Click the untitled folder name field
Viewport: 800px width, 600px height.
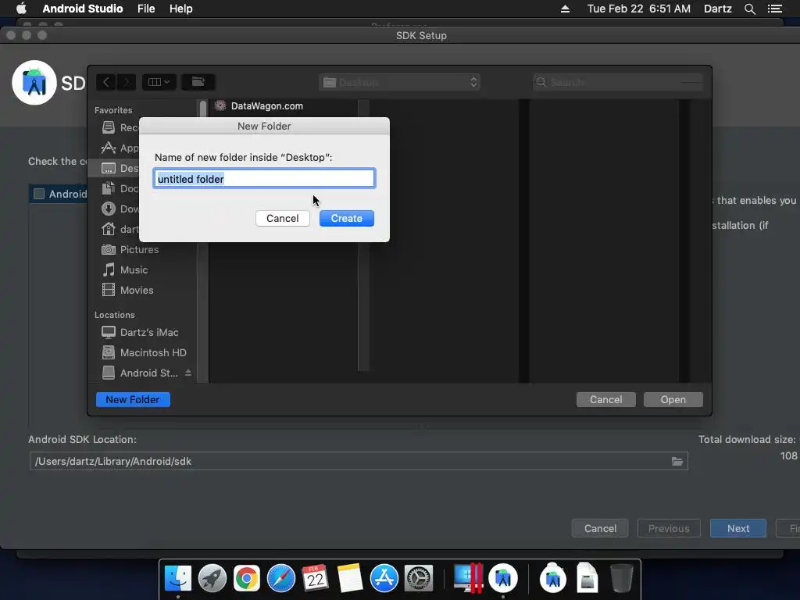(x=264, y=179)
